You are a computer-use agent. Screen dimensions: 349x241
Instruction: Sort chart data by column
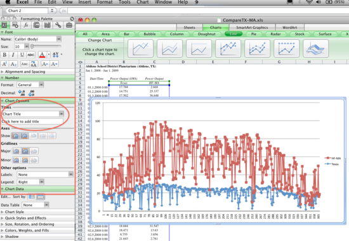(x=41, y=197)
